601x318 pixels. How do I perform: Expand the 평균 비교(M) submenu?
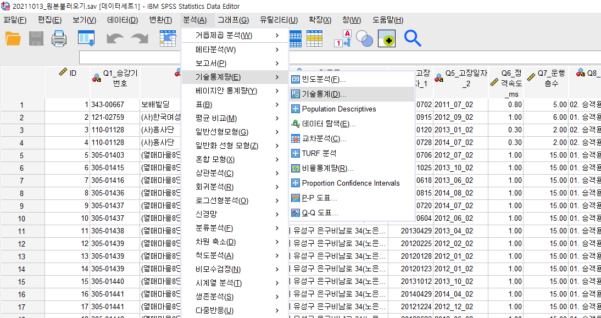tap(235, 119)
